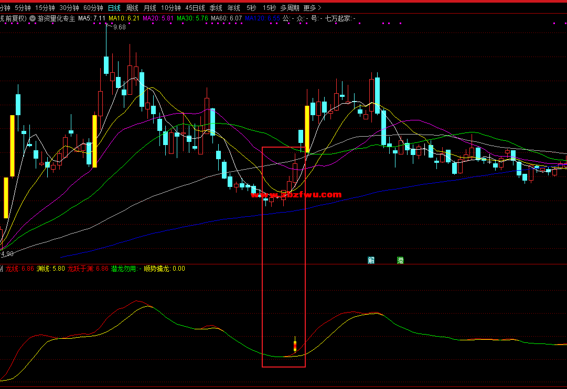Click the 龙跃于渊: 6.86 indicator value
567x389 pixels.
pos(88,269)
